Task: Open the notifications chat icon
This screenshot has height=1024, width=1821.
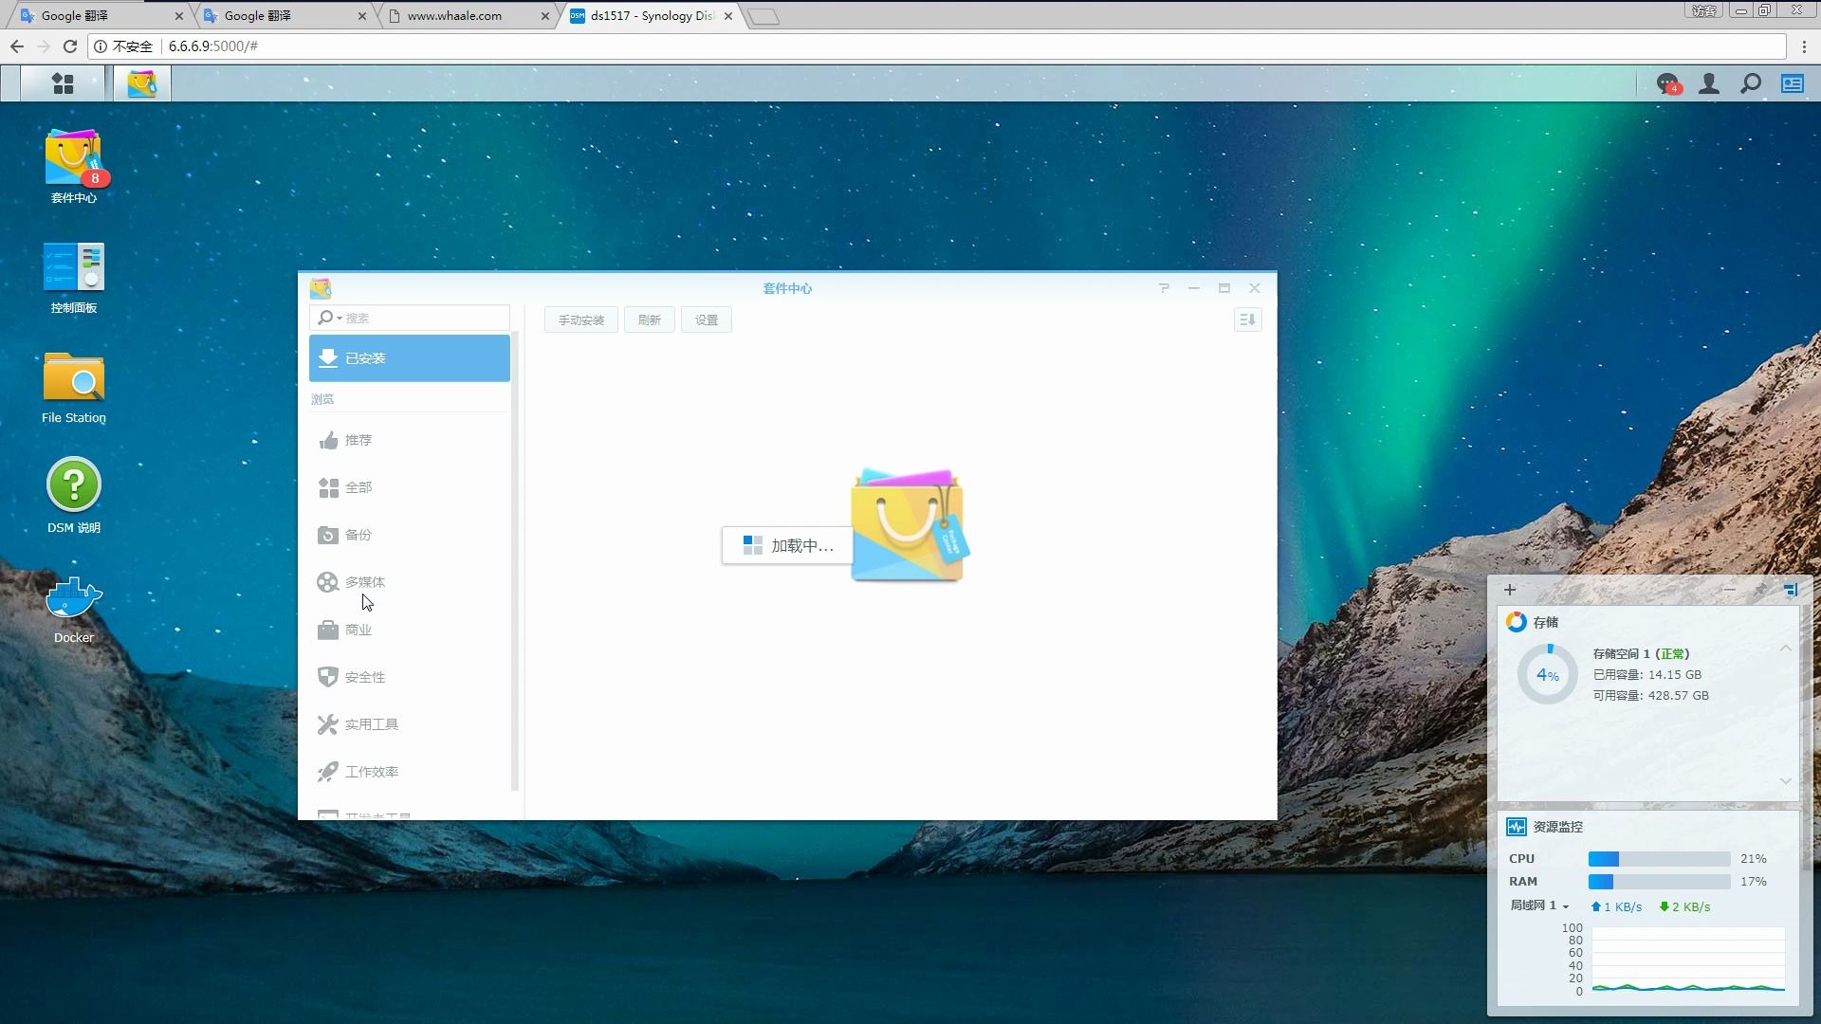Action: (x=1667, y=83)
